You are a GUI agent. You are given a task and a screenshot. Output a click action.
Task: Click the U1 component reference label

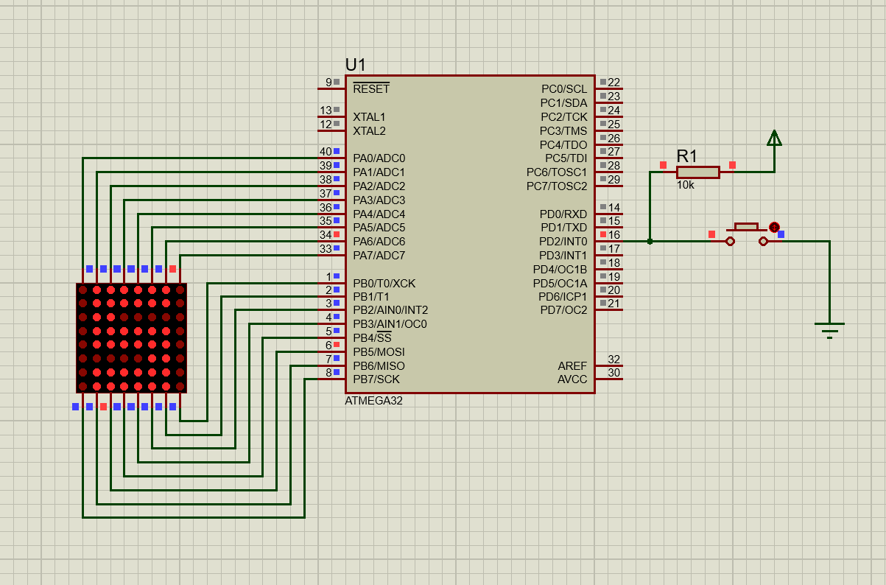pyautogui.click(x=355, y=65)
